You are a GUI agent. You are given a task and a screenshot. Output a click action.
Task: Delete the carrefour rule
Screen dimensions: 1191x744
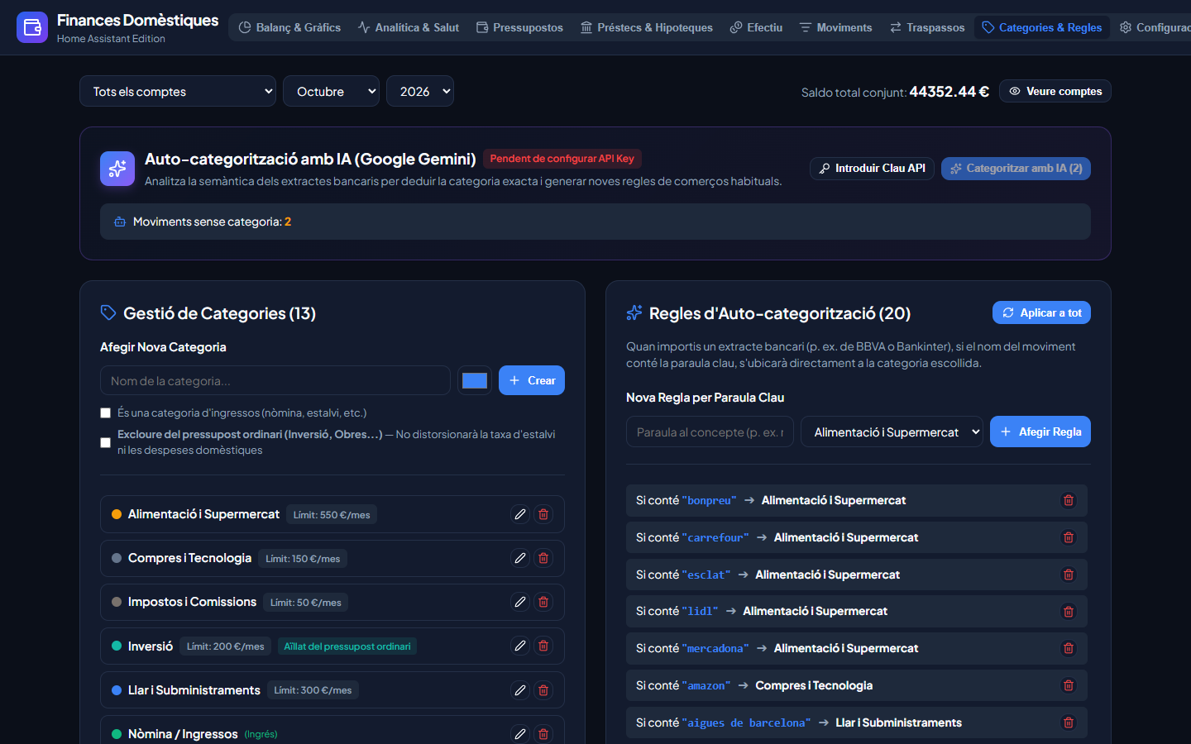pyautogui.click(x=1069, y=537)
